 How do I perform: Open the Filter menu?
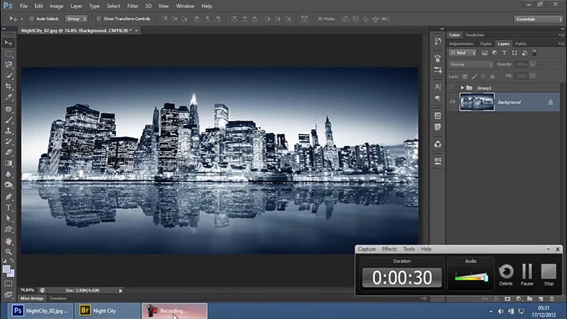tap(133, 6)
